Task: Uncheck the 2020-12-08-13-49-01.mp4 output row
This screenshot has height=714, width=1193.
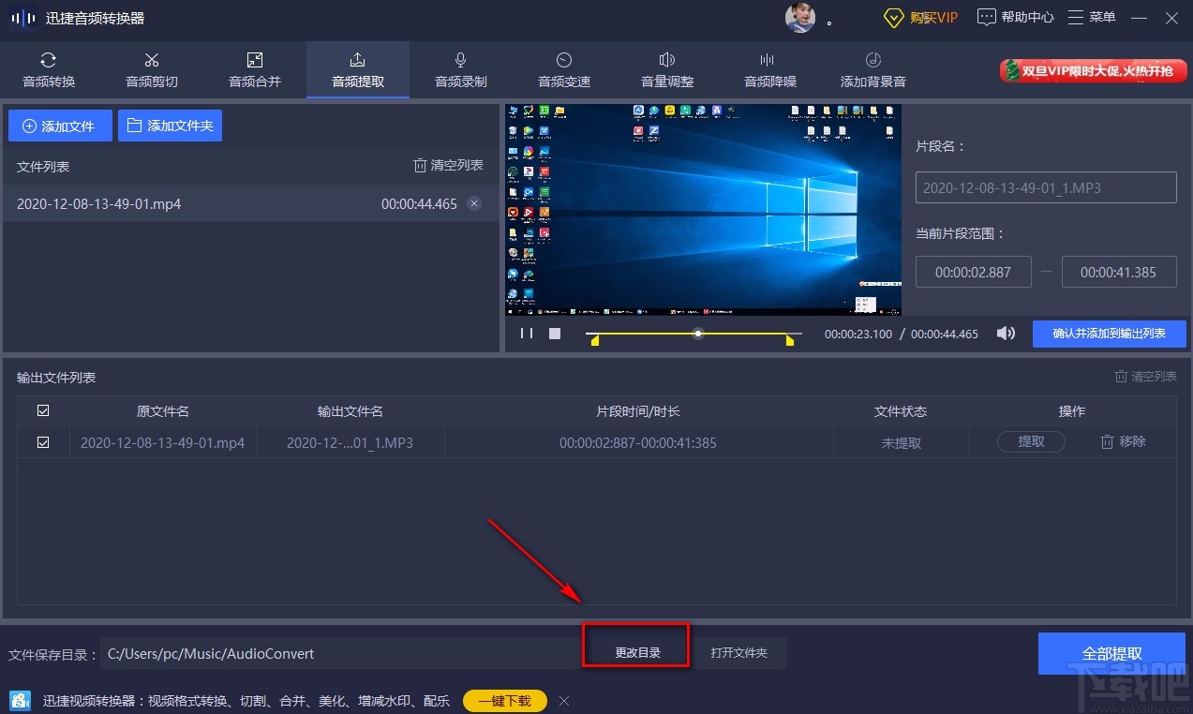Action: click(x=43, y=441)
